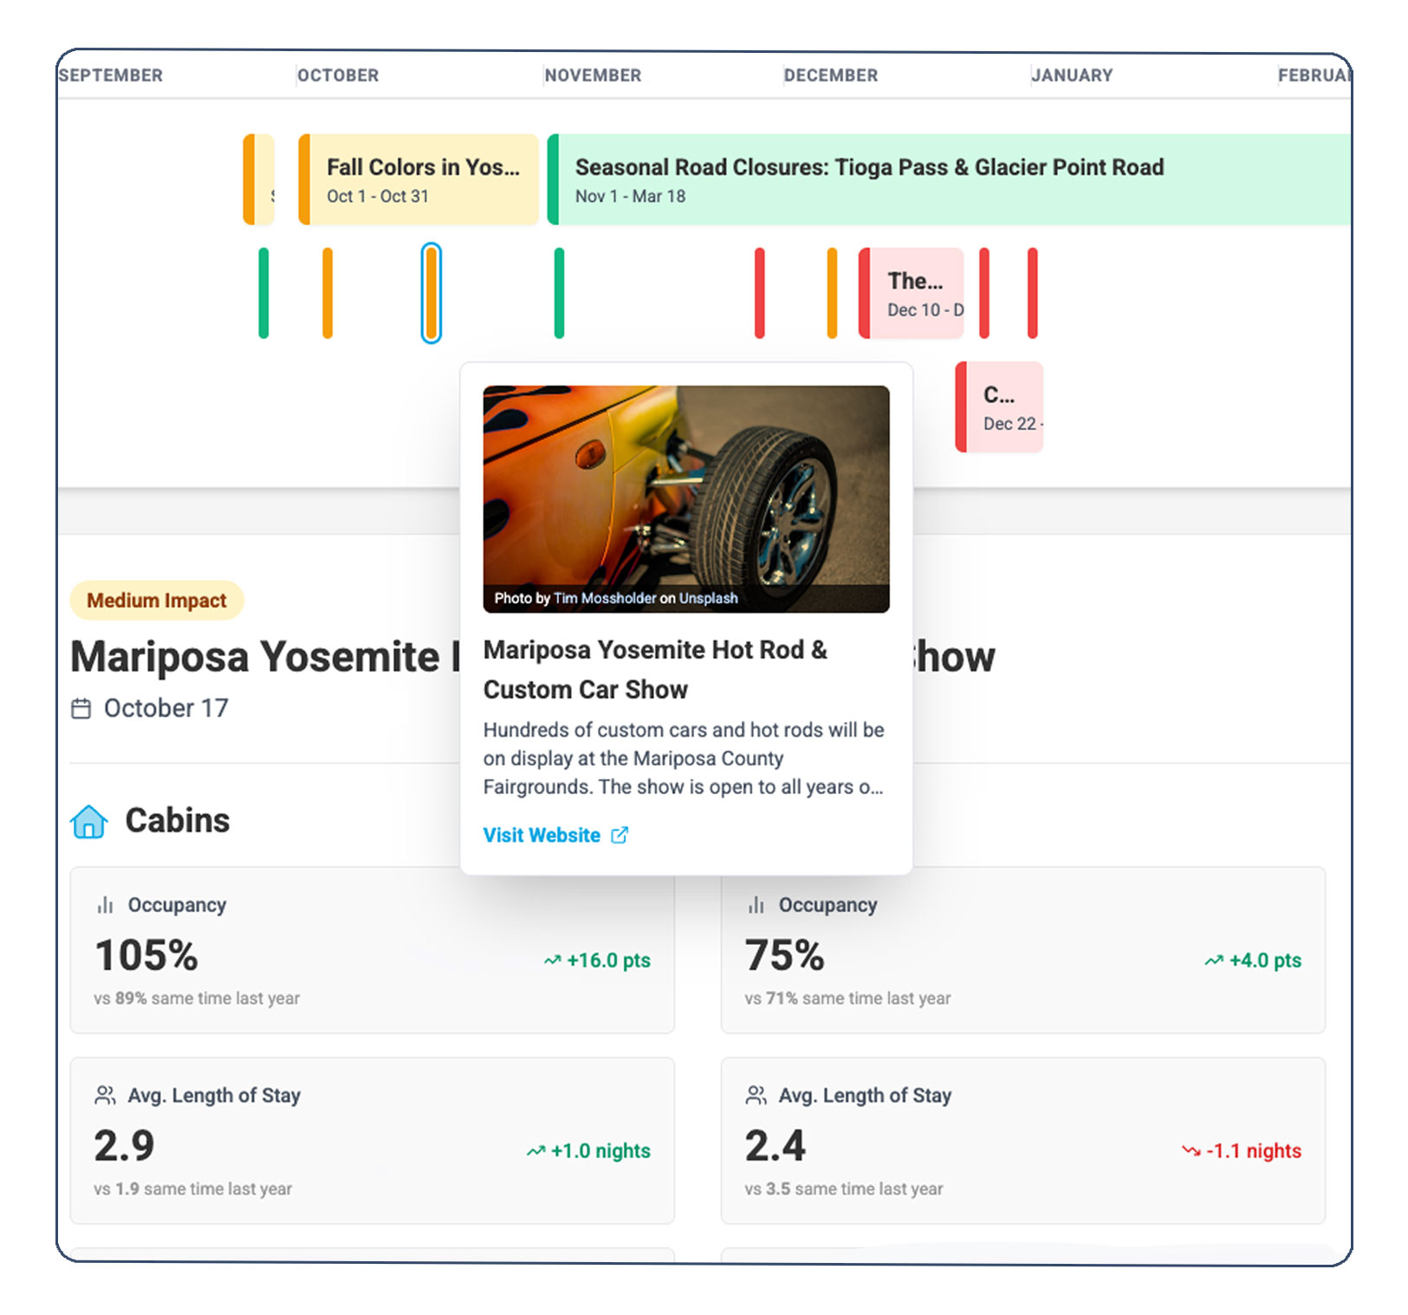Click the bar chart icon by 75% Occupancy

[x=756, y=905]
